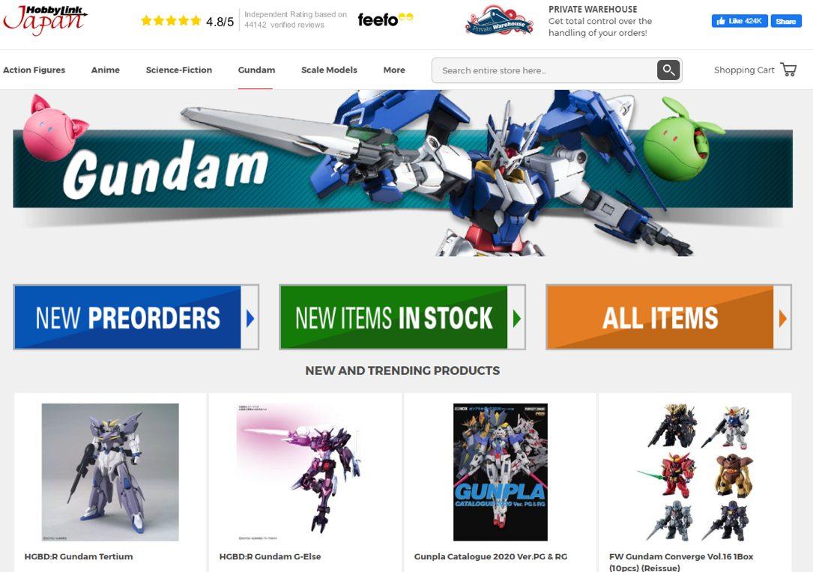The width and height of the screenshot is (813, 572).
Task: Open the Scale Models menu
Action: coord(329,70)
